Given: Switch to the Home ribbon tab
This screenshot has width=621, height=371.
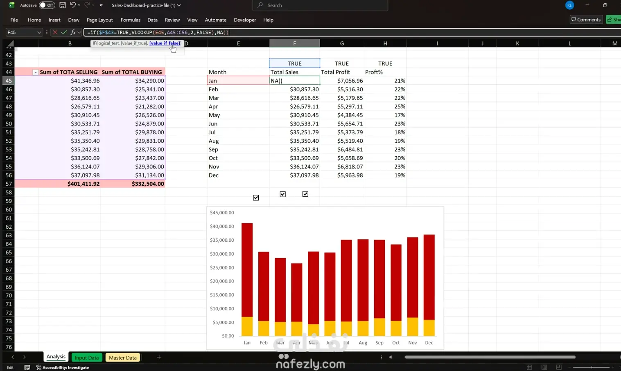Looking at the screenshot, I should [34, 20].
